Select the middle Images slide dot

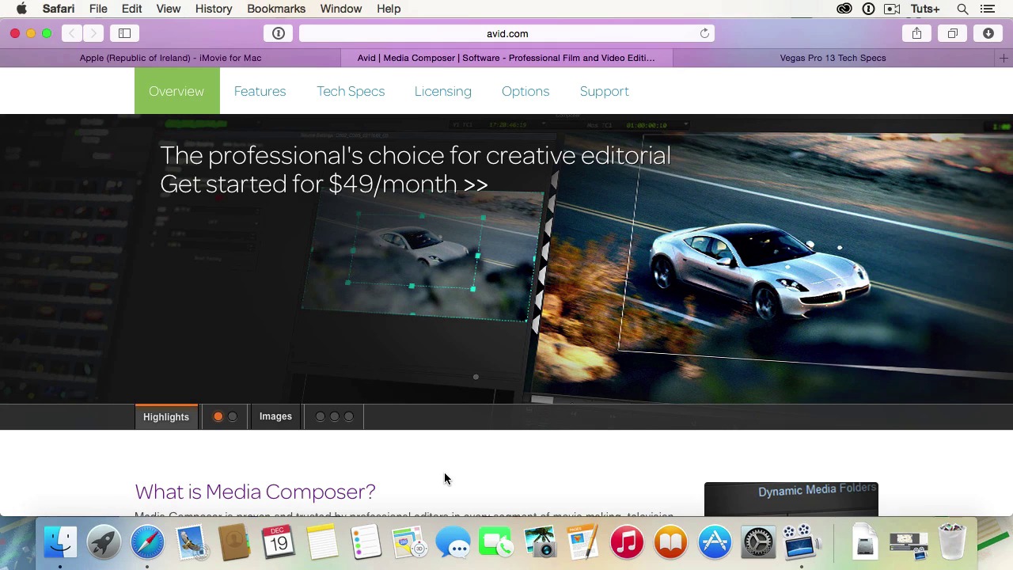click(x=335, y=416)
